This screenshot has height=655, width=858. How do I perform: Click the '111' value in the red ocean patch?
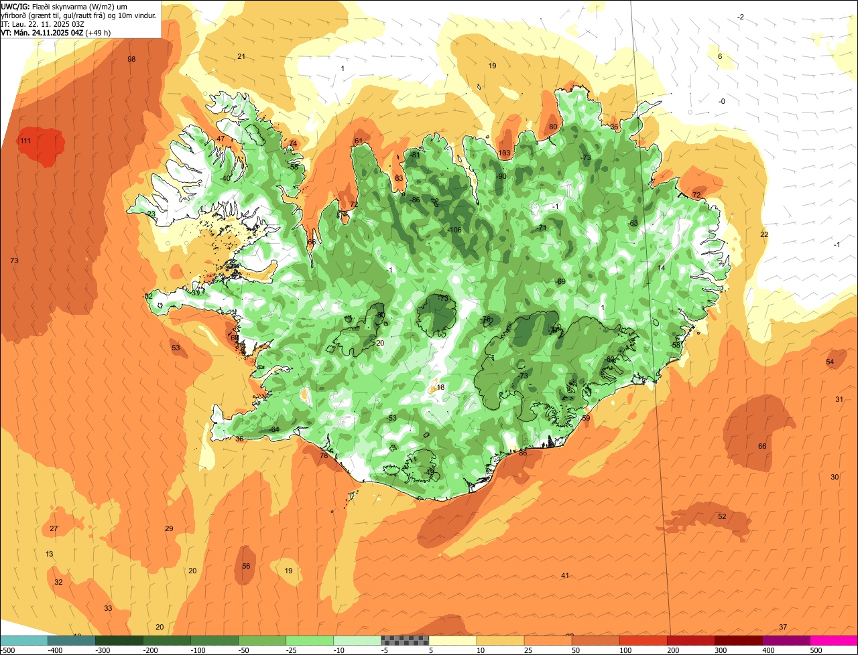26,141
